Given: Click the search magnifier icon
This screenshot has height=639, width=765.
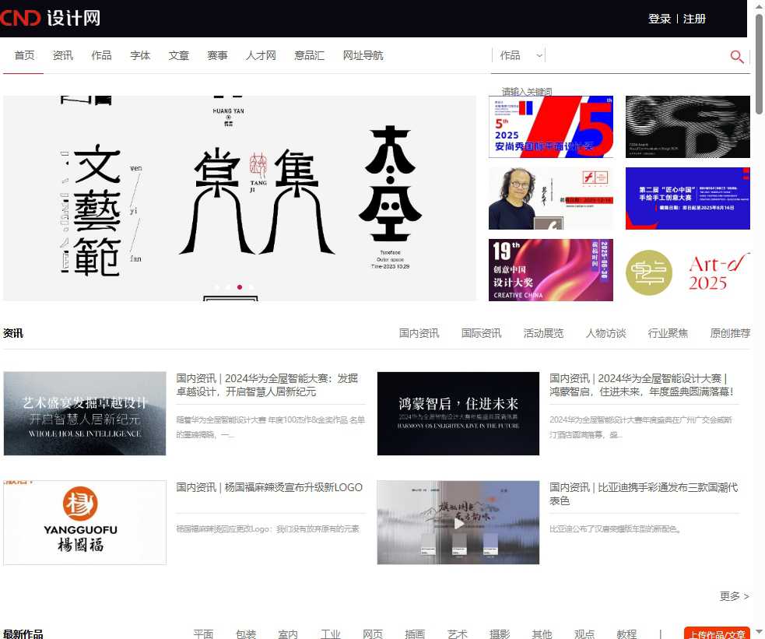Looking at the screenshot, I should [736, 57].
